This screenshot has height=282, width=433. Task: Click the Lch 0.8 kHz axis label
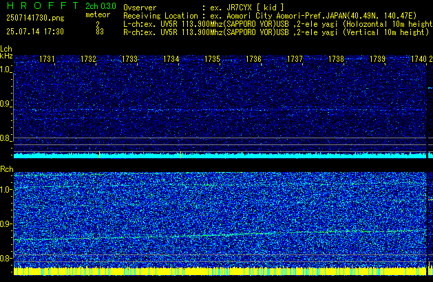click(6, 138)
